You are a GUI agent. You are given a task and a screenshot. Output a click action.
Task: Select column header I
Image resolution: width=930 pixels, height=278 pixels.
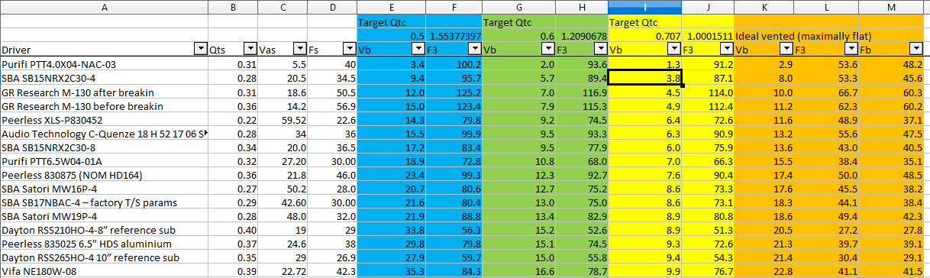coord(645,7)
